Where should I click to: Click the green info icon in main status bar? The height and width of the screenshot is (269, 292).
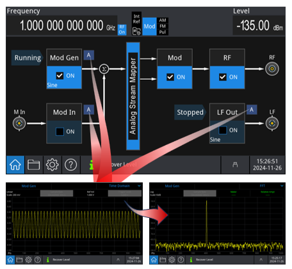tap(92, 165)
